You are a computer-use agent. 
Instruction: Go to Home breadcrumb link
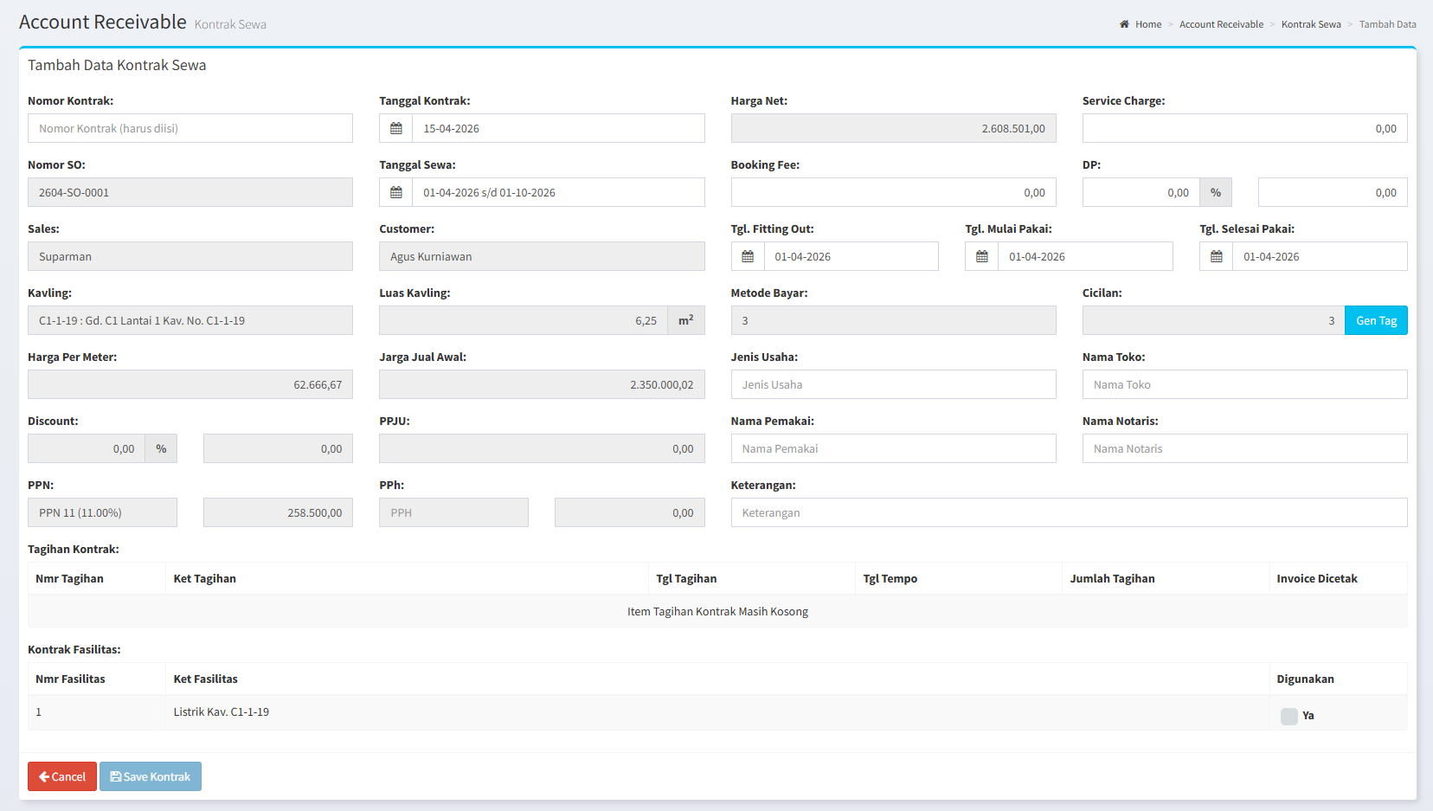point(1147,24)
